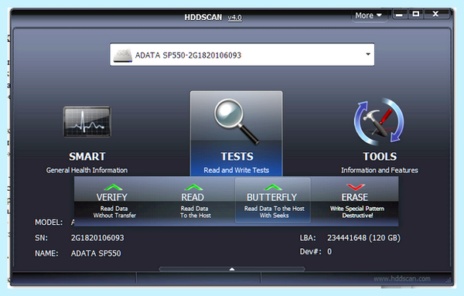
Task: Click the TESTS label text
Action: (237, 156)
